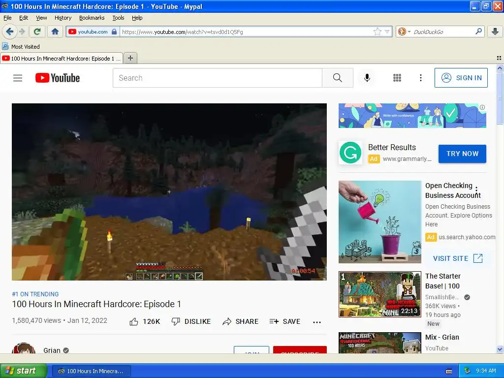Image resolution: width=504 pixels, height=378 pixels.
Task: Open Grian channel avatar
Action: pyautogui.click(x=24, y=348)
